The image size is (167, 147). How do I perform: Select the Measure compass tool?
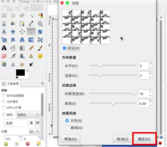pos(4,32)
